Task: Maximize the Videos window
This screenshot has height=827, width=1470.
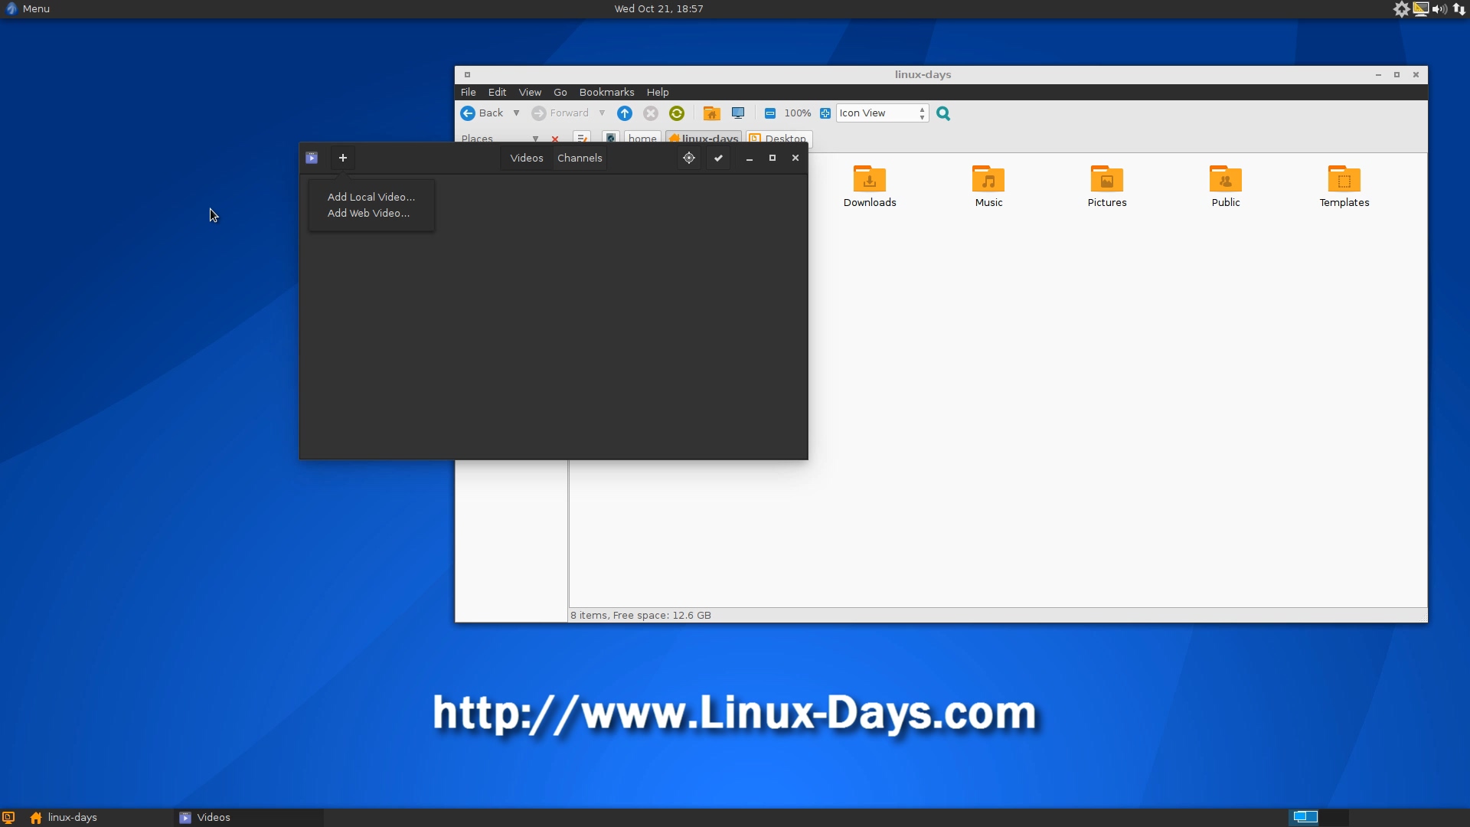Action: click(x=773, y=158)
